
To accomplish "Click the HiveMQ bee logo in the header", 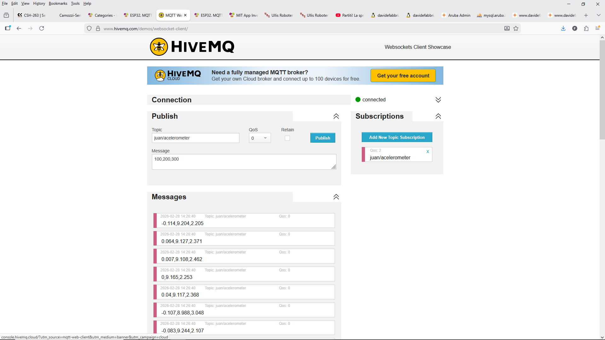I will [159, 47].
